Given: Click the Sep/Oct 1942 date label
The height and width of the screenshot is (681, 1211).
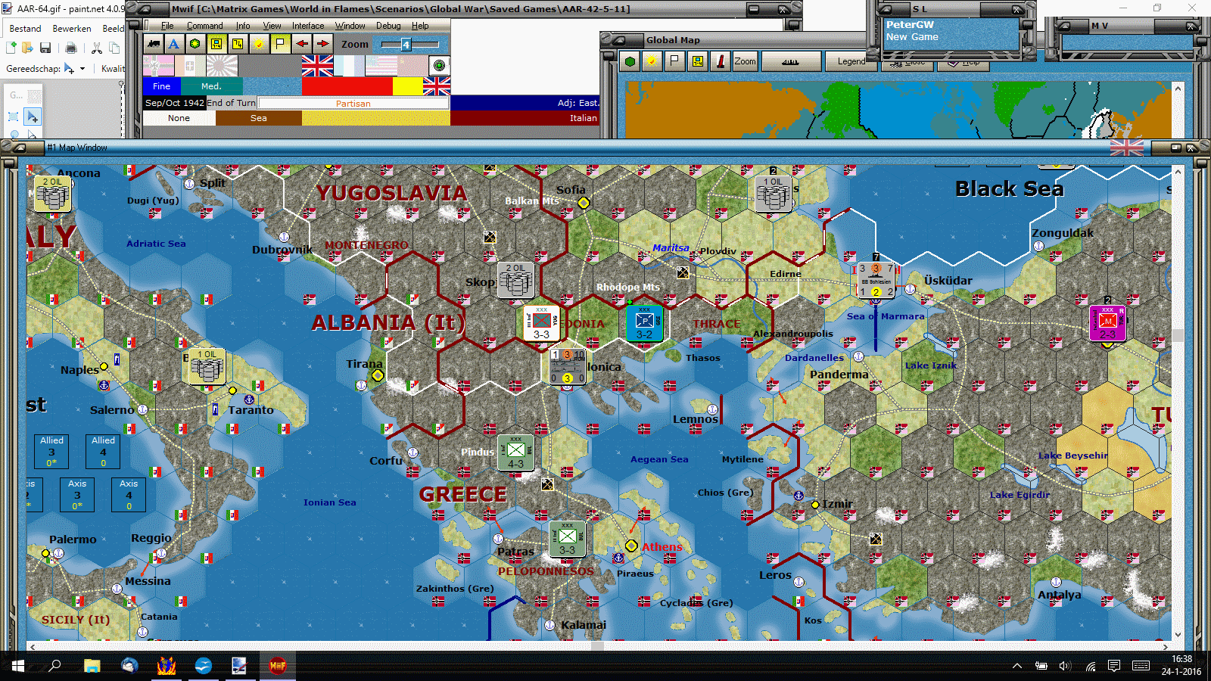Looking at the screenshot, I should [175, 103].
